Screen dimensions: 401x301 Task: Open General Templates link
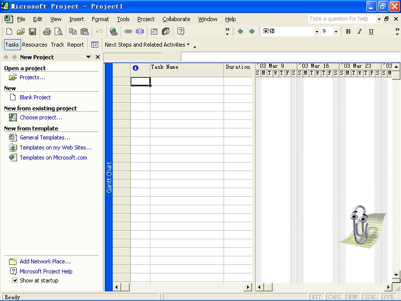(45, 137)
